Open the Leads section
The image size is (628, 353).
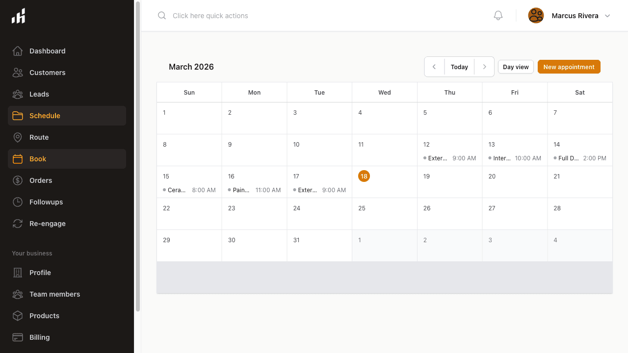[39, 94]
